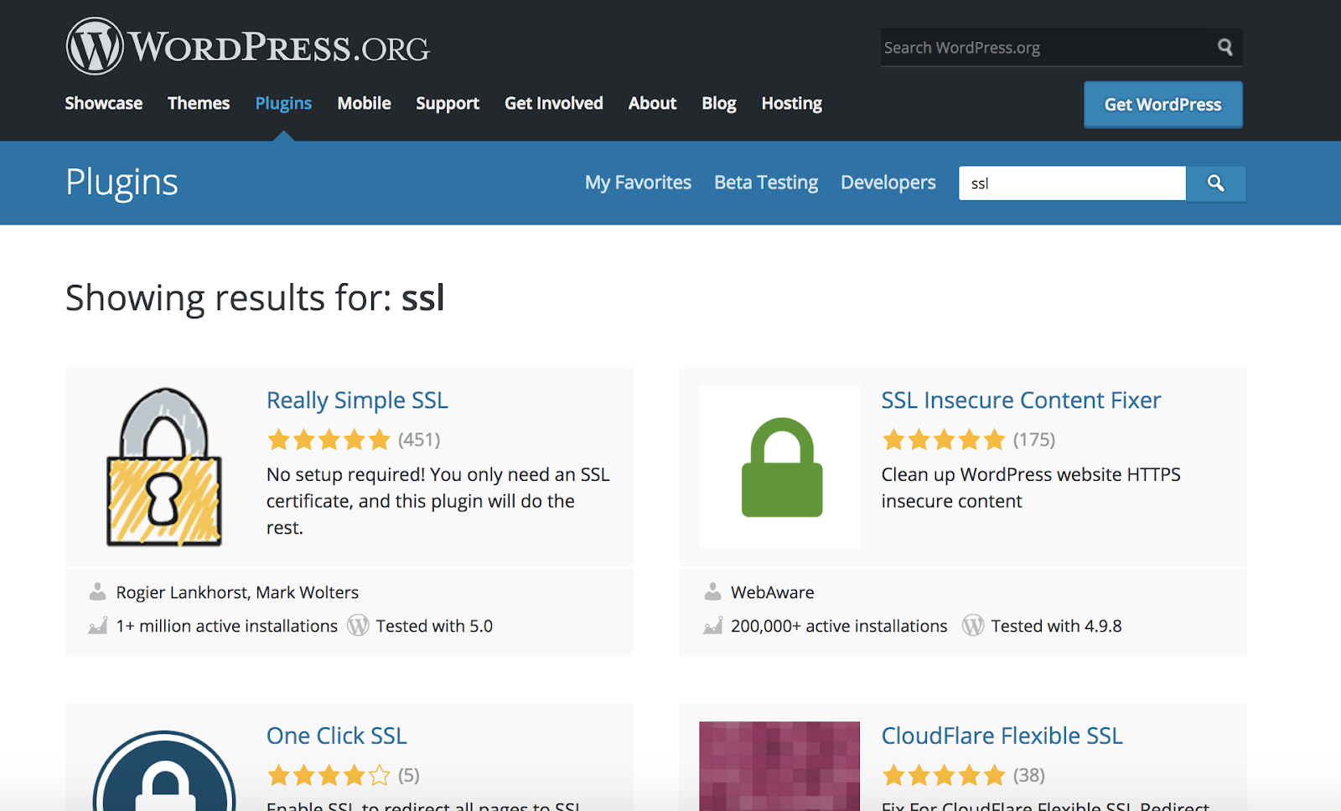Click the "Rogier Lankhorst, Mark Wolters" author text
This screenshot has height=811, width=1341.
pos(237,592)
